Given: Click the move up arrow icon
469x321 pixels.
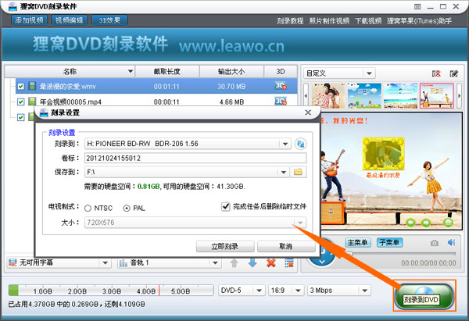Looking at the screenshot, I should click(234, 263).
